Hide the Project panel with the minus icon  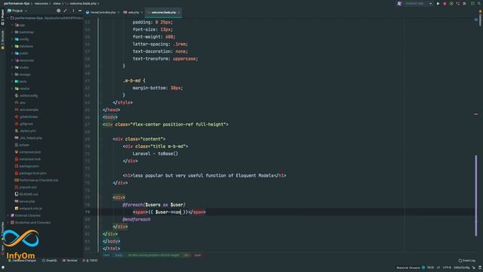pyautogui.click(x=80, y=11)
